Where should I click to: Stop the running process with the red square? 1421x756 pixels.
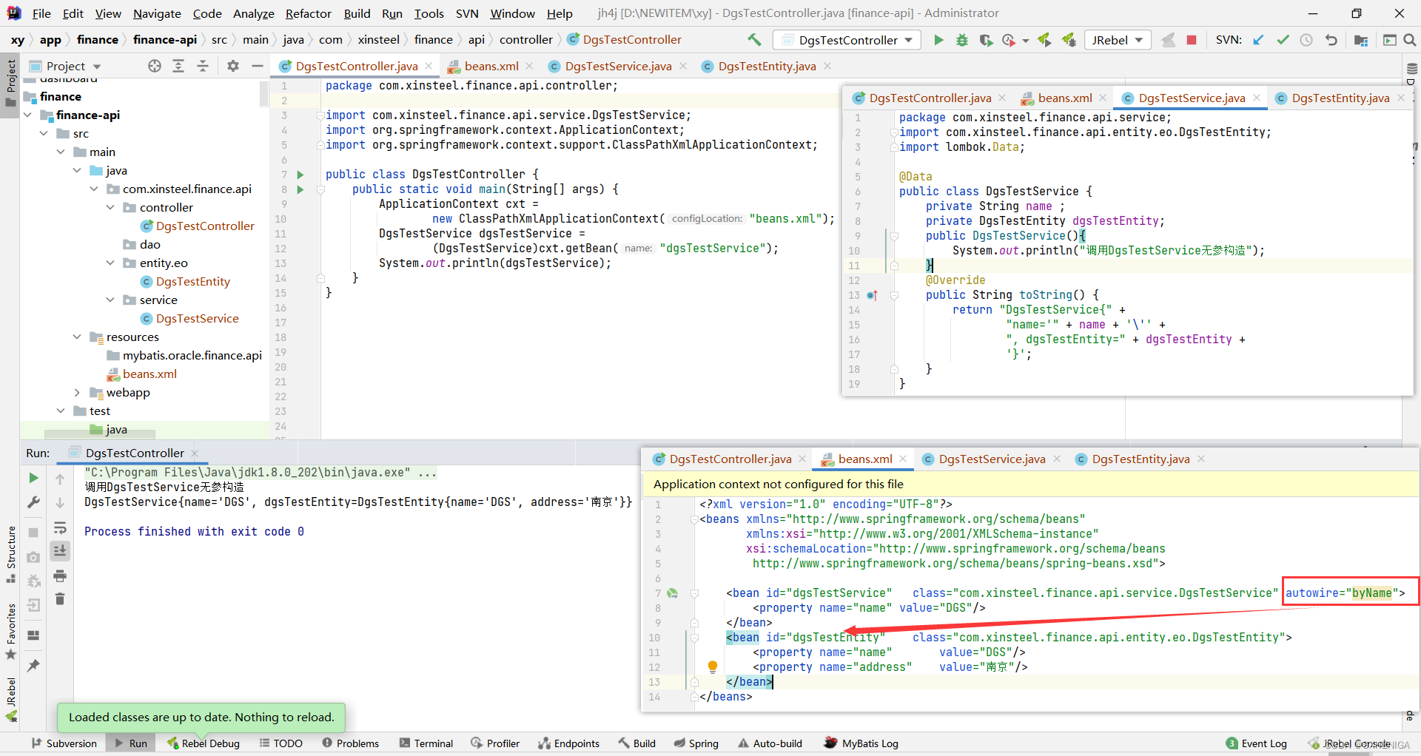(1192, 40)
